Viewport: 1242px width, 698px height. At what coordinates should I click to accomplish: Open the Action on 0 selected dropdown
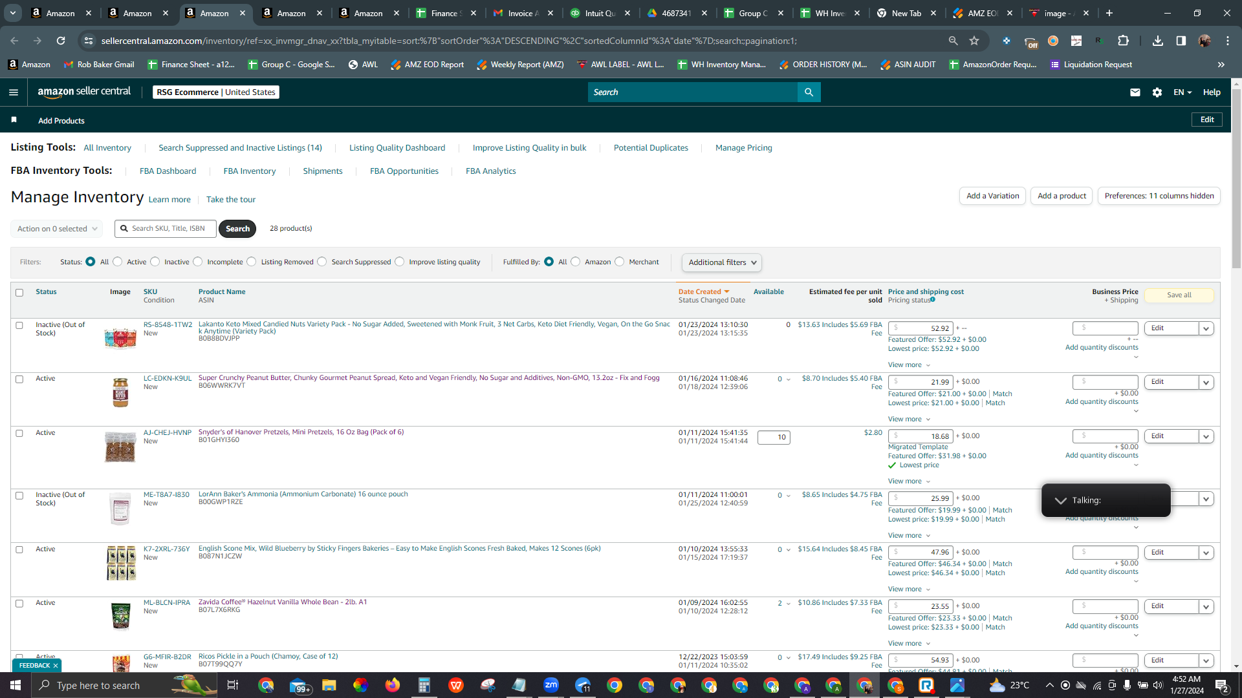point(57,229)
